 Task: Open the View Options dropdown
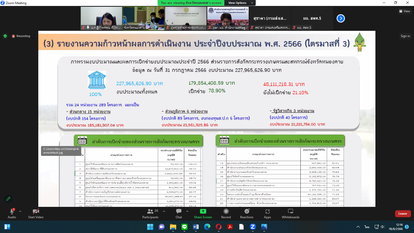tap(240, 3)
